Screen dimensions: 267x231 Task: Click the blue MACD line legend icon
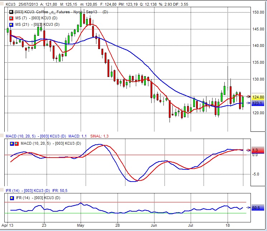(x=11, y=144)
